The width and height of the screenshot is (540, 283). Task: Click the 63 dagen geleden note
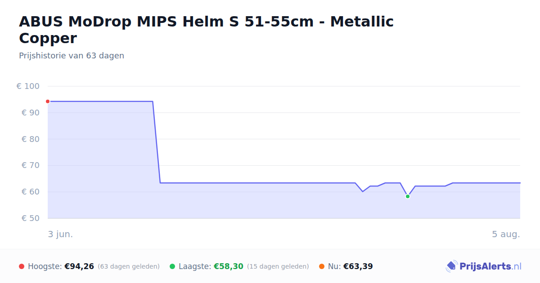pyautogui.click(x=129, y=266)
